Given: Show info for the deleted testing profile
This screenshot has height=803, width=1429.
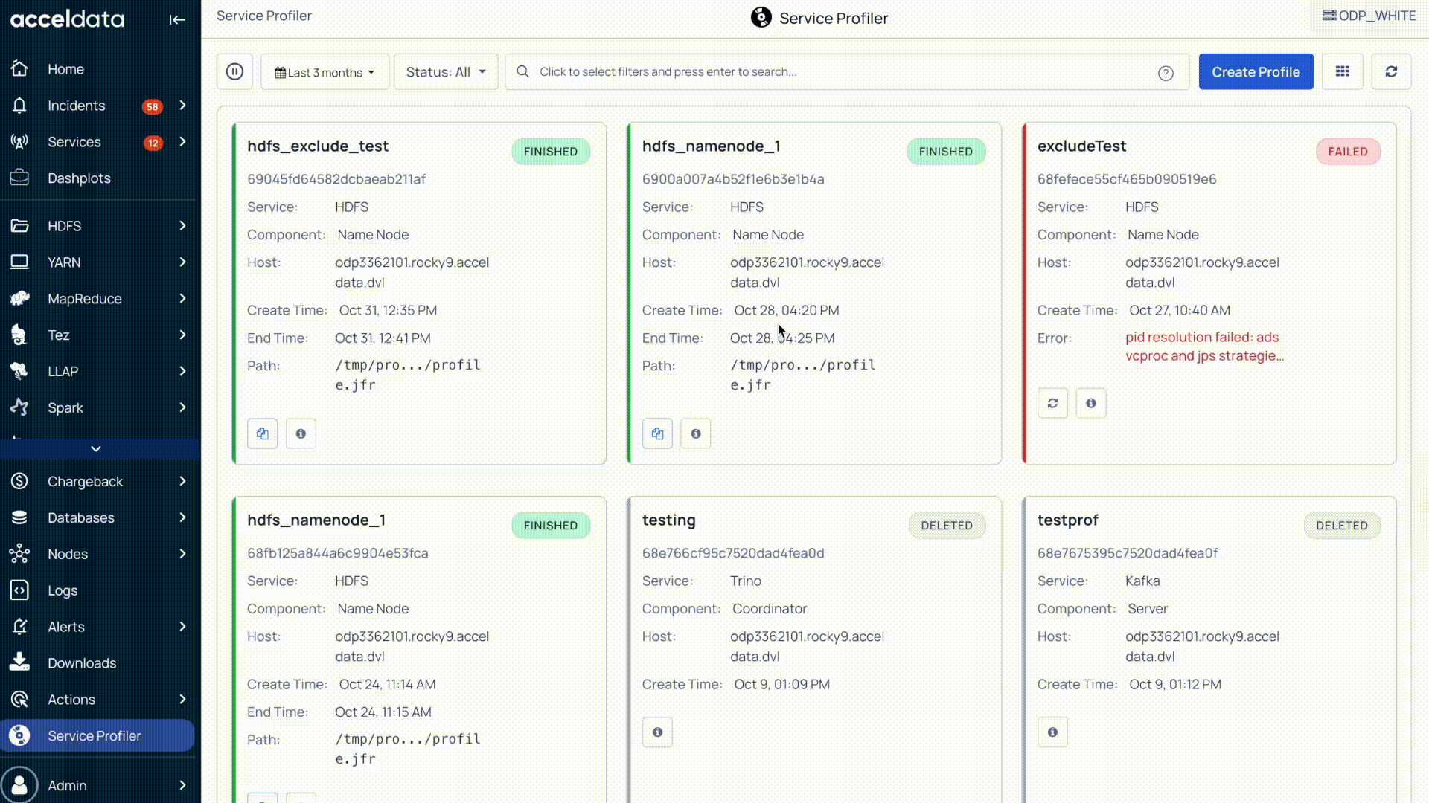Looking at the screenshot, I should tap(657, 732).
